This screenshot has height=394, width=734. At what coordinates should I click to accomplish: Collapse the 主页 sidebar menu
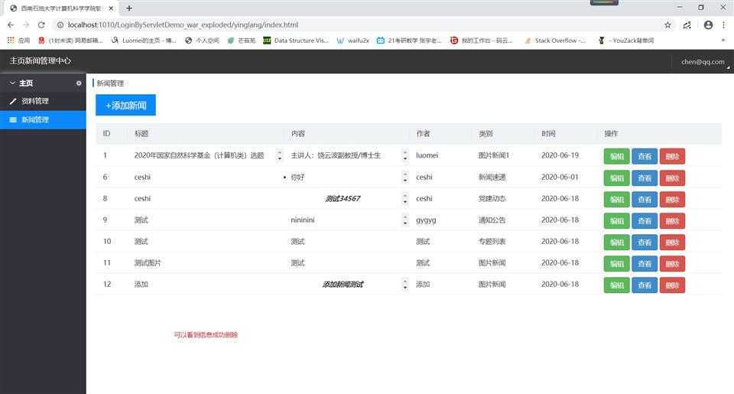[x=12, y=83]
